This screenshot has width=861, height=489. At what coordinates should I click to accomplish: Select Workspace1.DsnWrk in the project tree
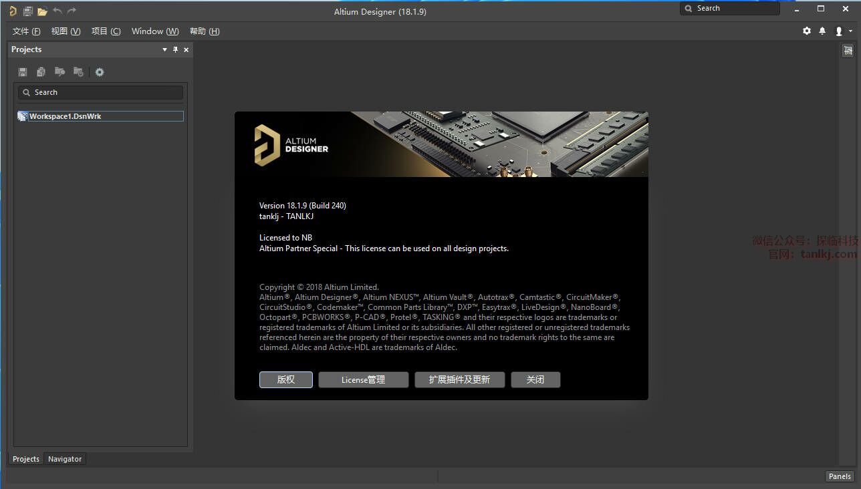point(100,116)
